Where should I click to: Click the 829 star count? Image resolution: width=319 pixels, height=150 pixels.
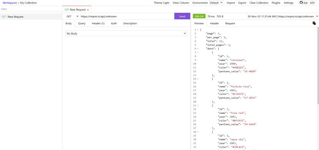pos(312,3)
